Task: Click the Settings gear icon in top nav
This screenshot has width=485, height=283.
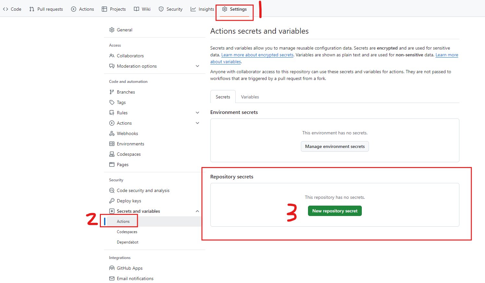Action: 225,9
